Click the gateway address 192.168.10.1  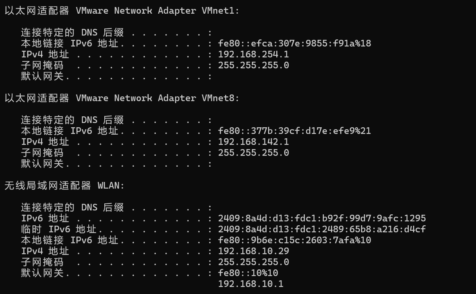tap(251, 284)
